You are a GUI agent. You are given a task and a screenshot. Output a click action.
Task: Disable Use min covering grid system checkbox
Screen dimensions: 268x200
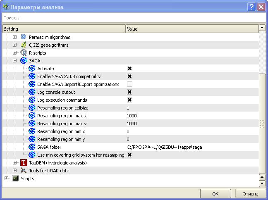[x=129, y=155]
